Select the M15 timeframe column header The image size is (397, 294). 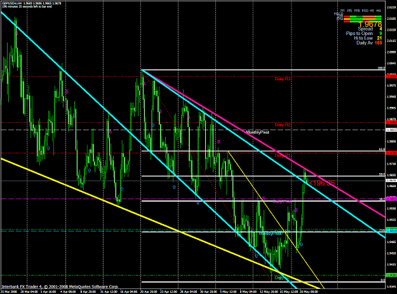(357, 11)
